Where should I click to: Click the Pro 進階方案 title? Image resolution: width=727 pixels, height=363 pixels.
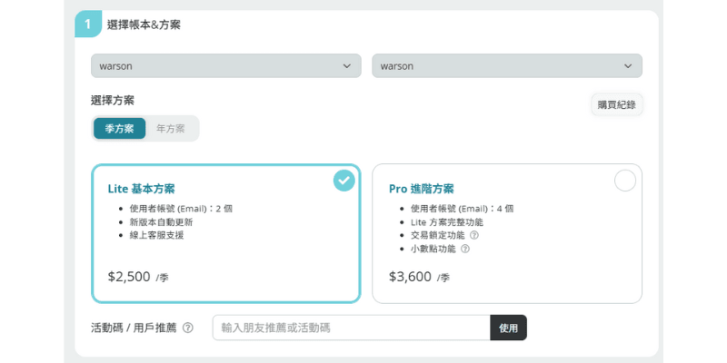point(421,189)
